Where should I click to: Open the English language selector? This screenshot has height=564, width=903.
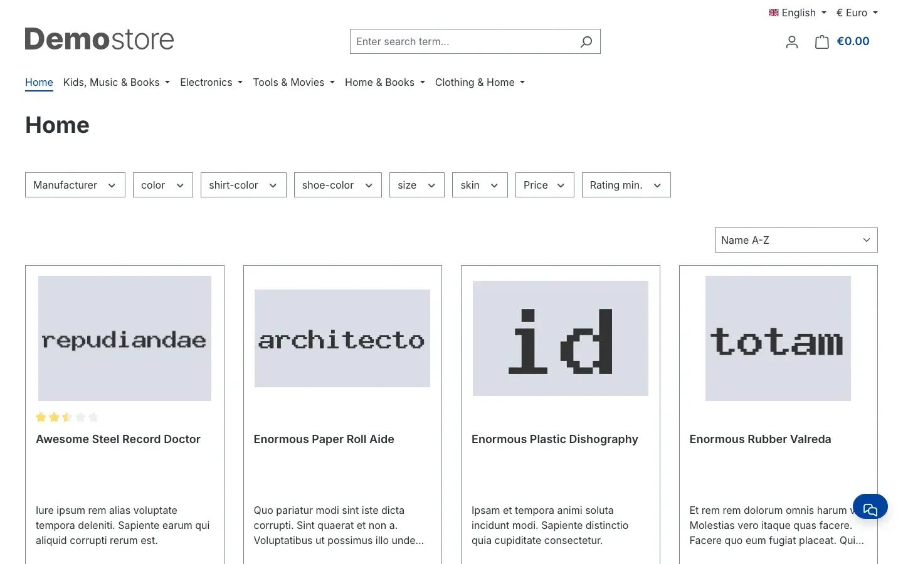point(798,13)
